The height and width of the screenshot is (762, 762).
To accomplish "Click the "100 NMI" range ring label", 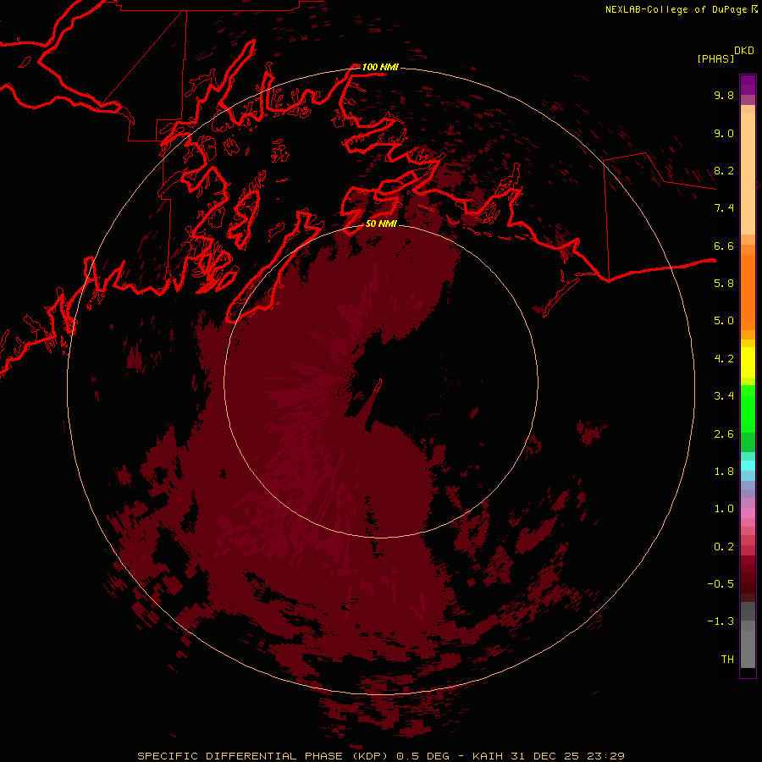I will 379,67.
